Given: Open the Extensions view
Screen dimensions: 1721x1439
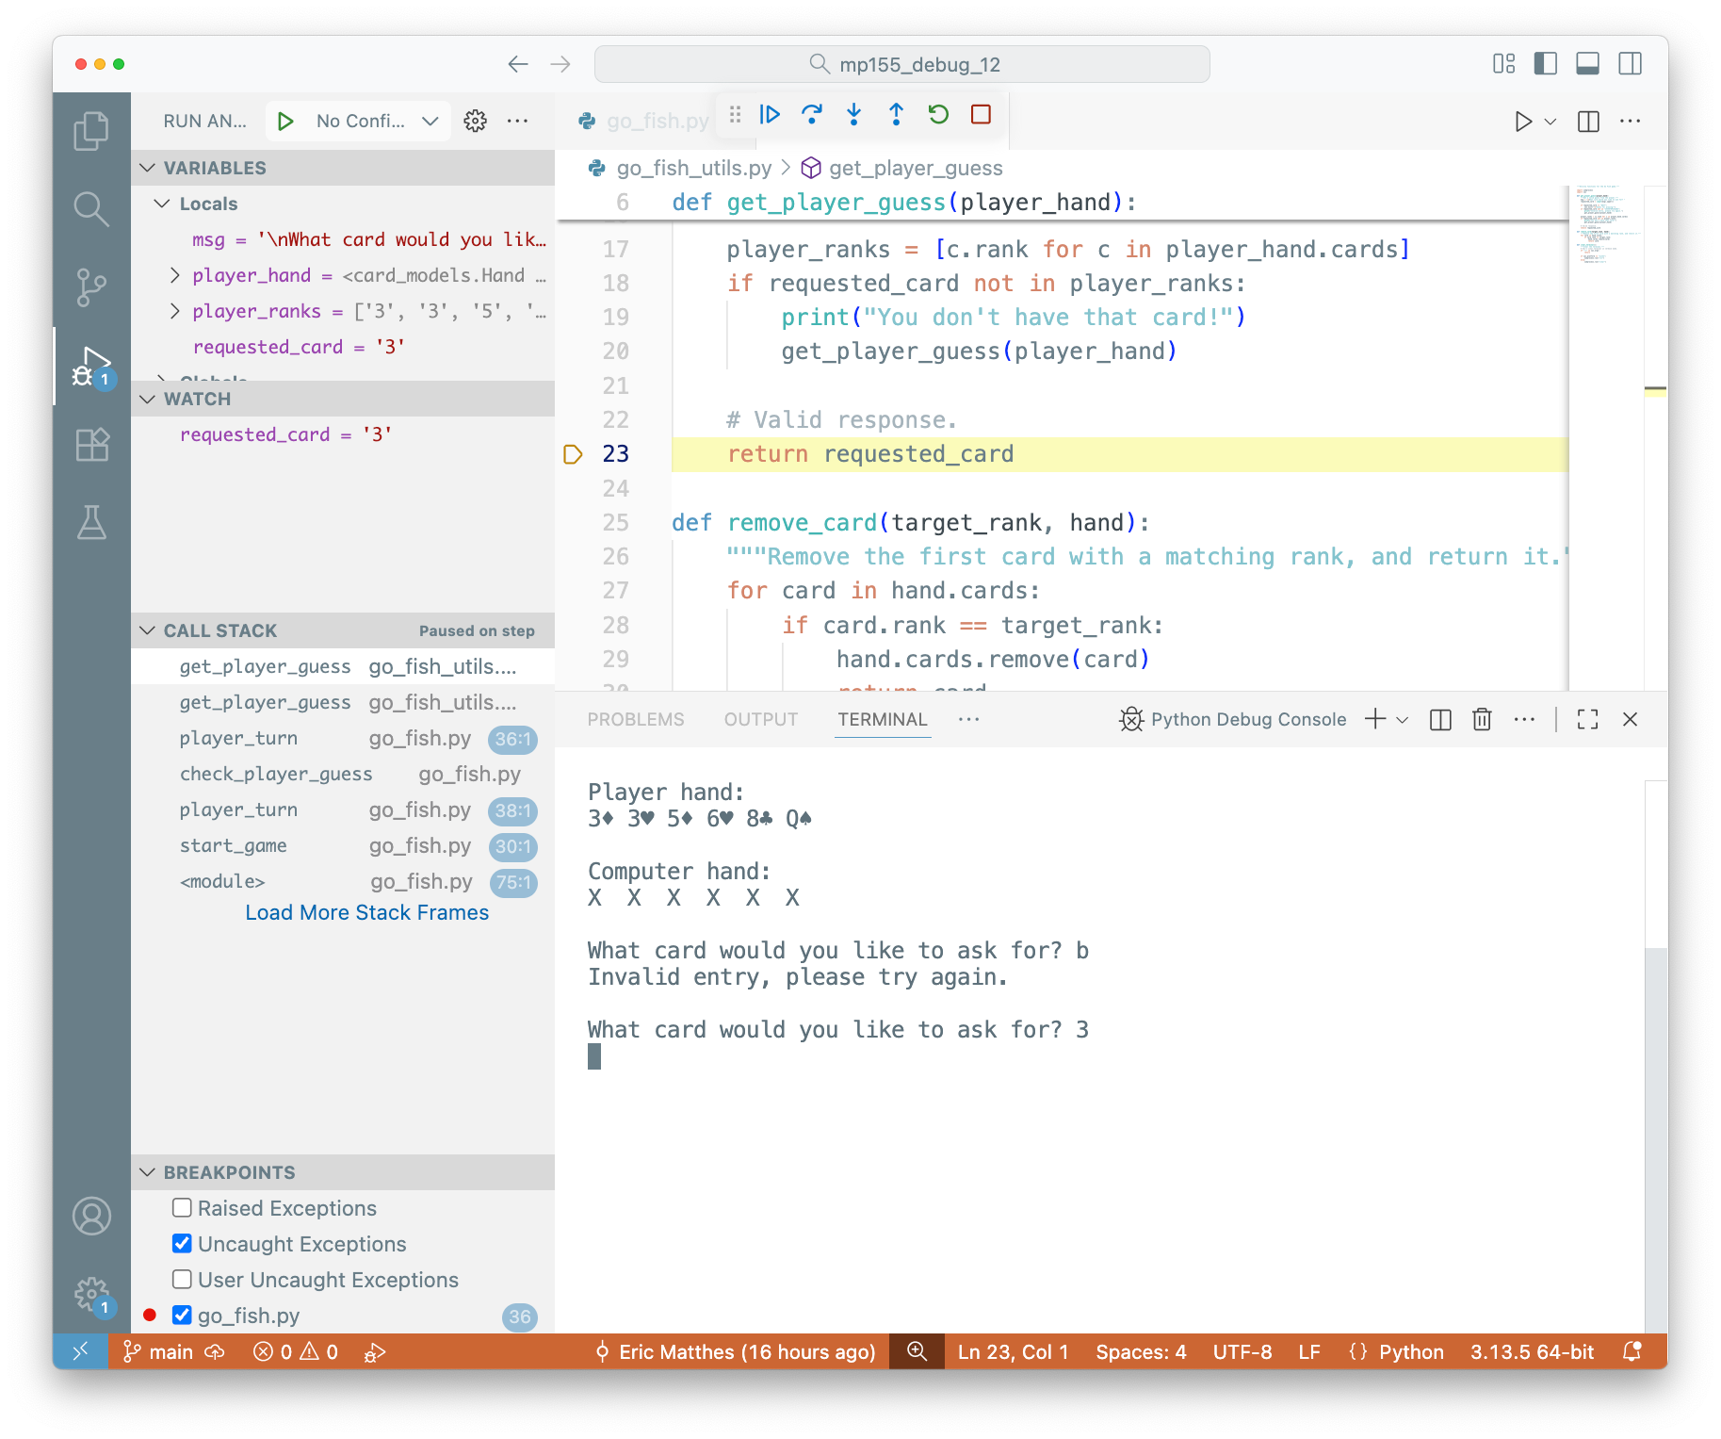Looking at the screenshot, I should click(x=91, y=444).
